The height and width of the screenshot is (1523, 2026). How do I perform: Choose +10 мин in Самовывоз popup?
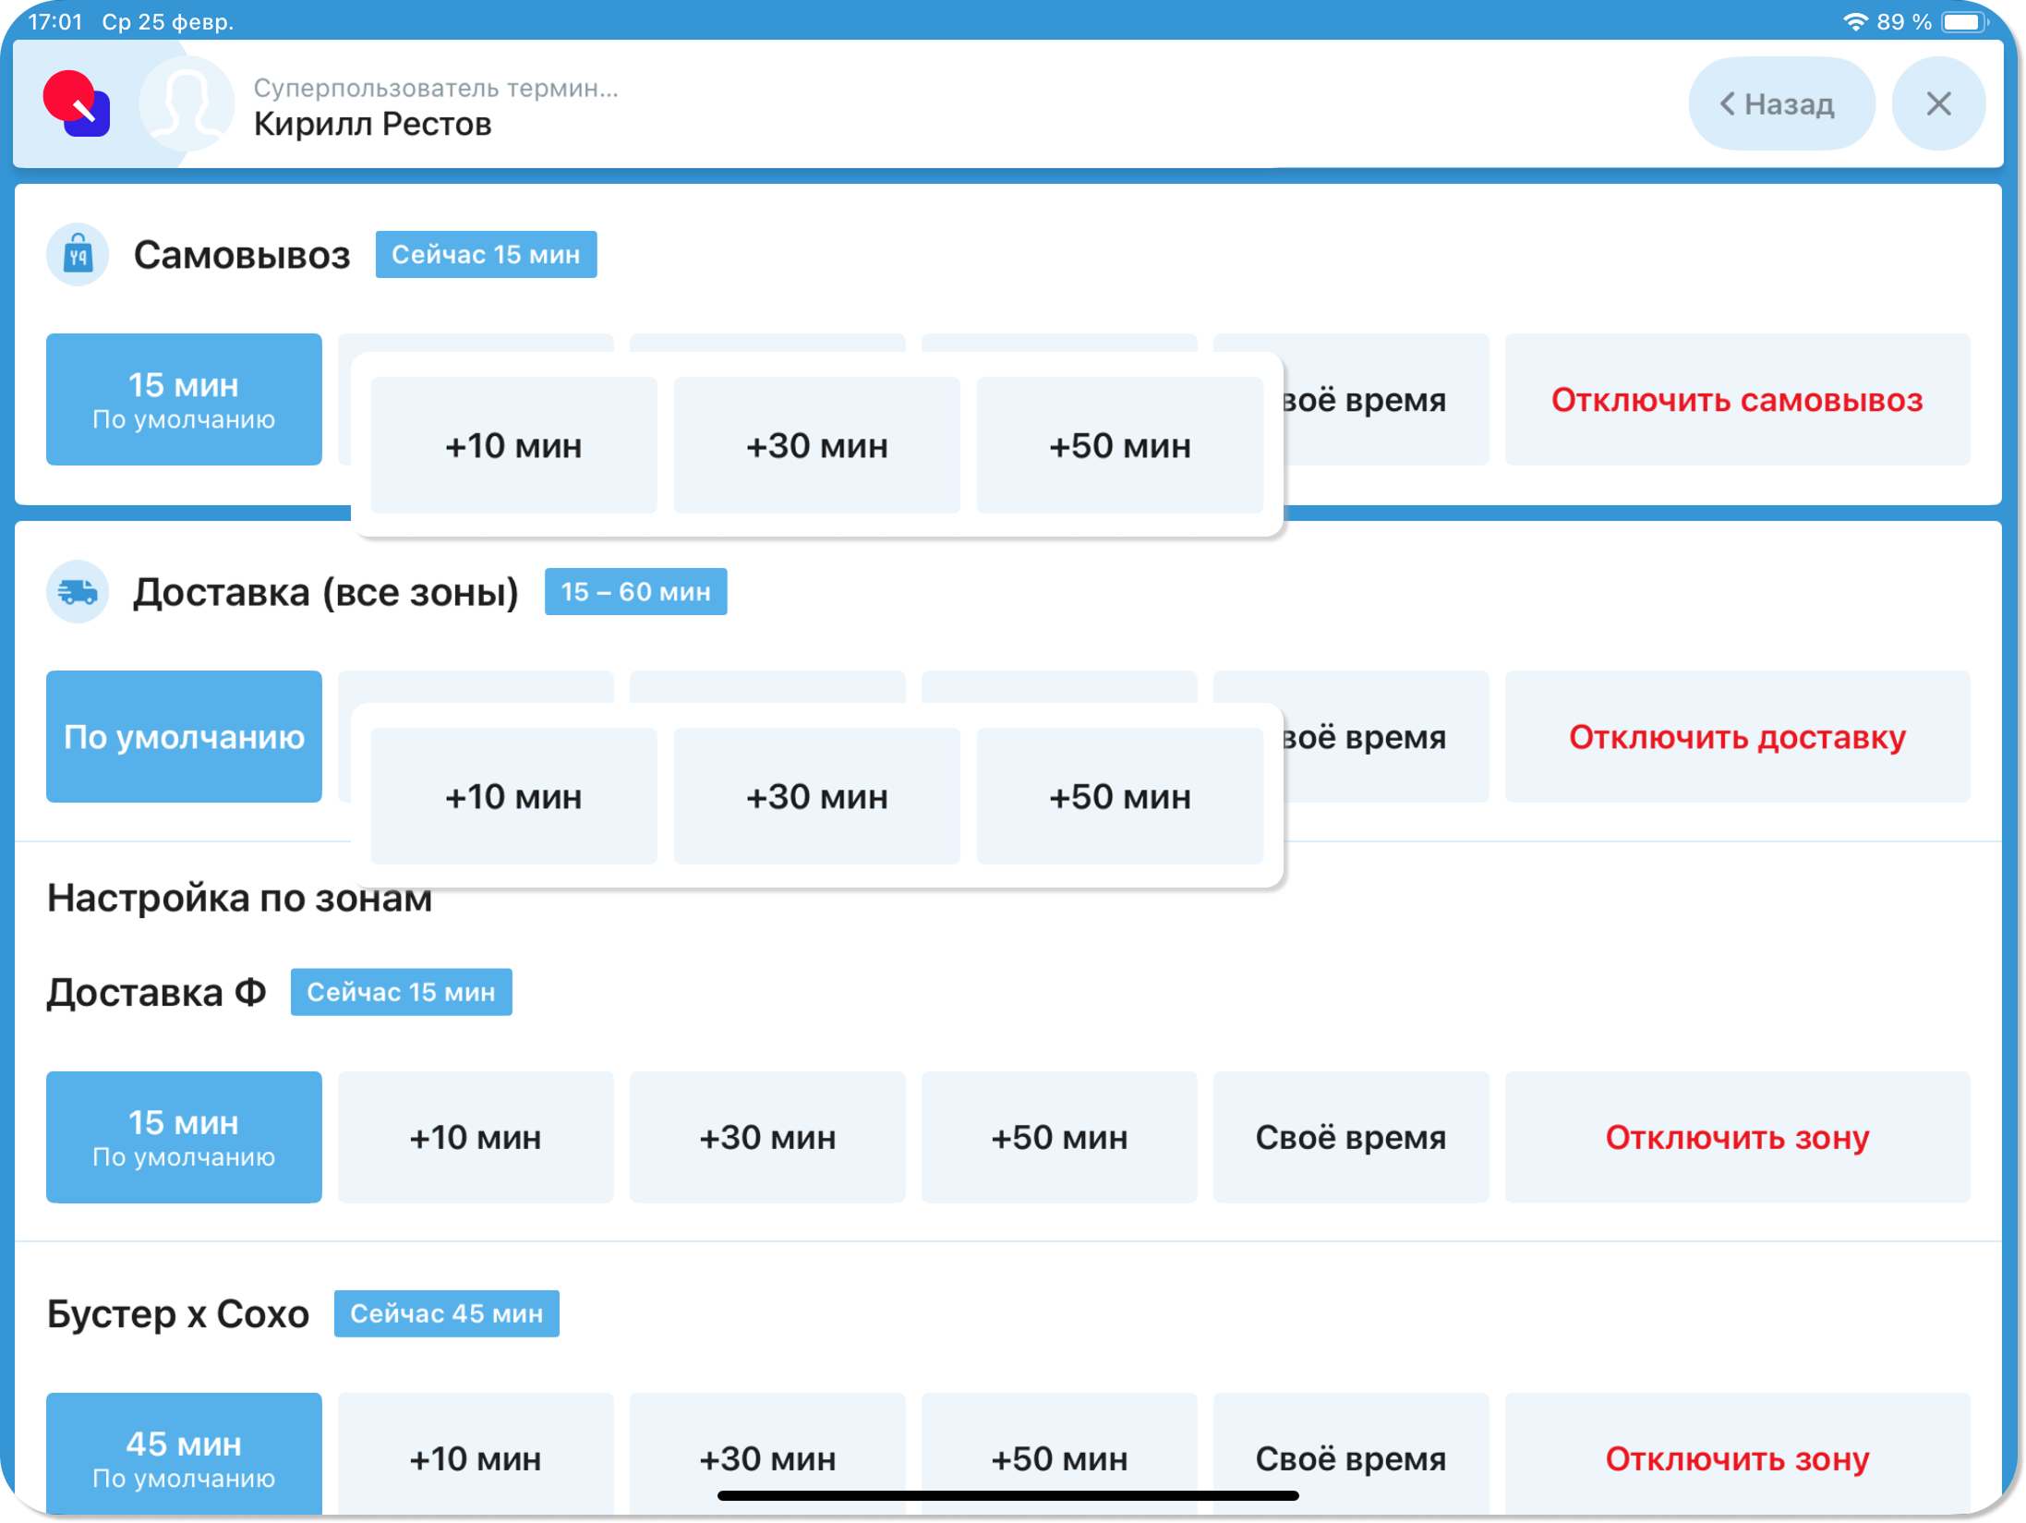pyautogui.click(x=513, y=445)
